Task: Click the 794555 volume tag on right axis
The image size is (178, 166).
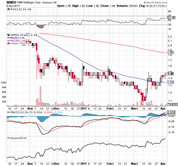Action: [x=172, y=104]
